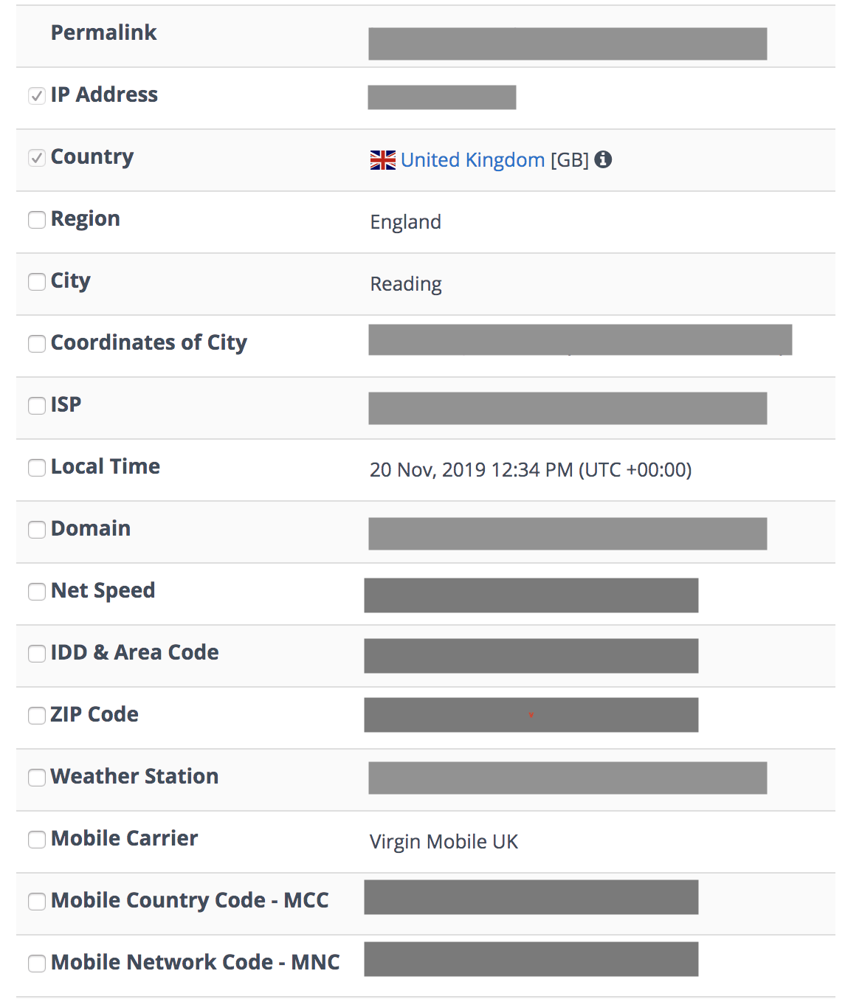This screenshot has height=999, width=862.
Task: Enable the Local Time checkbox
Action: coord(37,468)
